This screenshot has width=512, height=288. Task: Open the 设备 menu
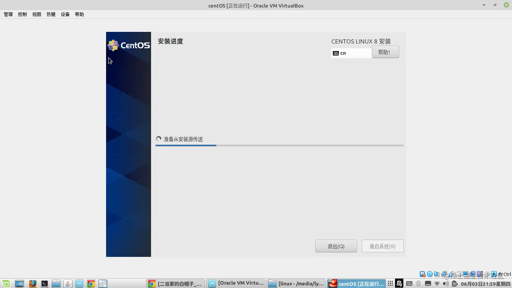click(65, 14)
